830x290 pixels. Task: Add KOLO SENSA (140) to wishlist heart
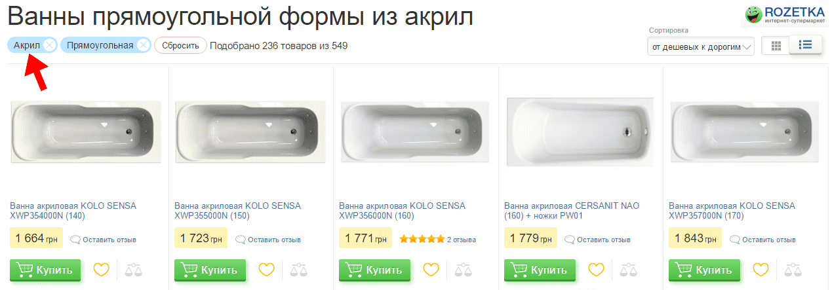pyautogui.click(x=101, y=270)
